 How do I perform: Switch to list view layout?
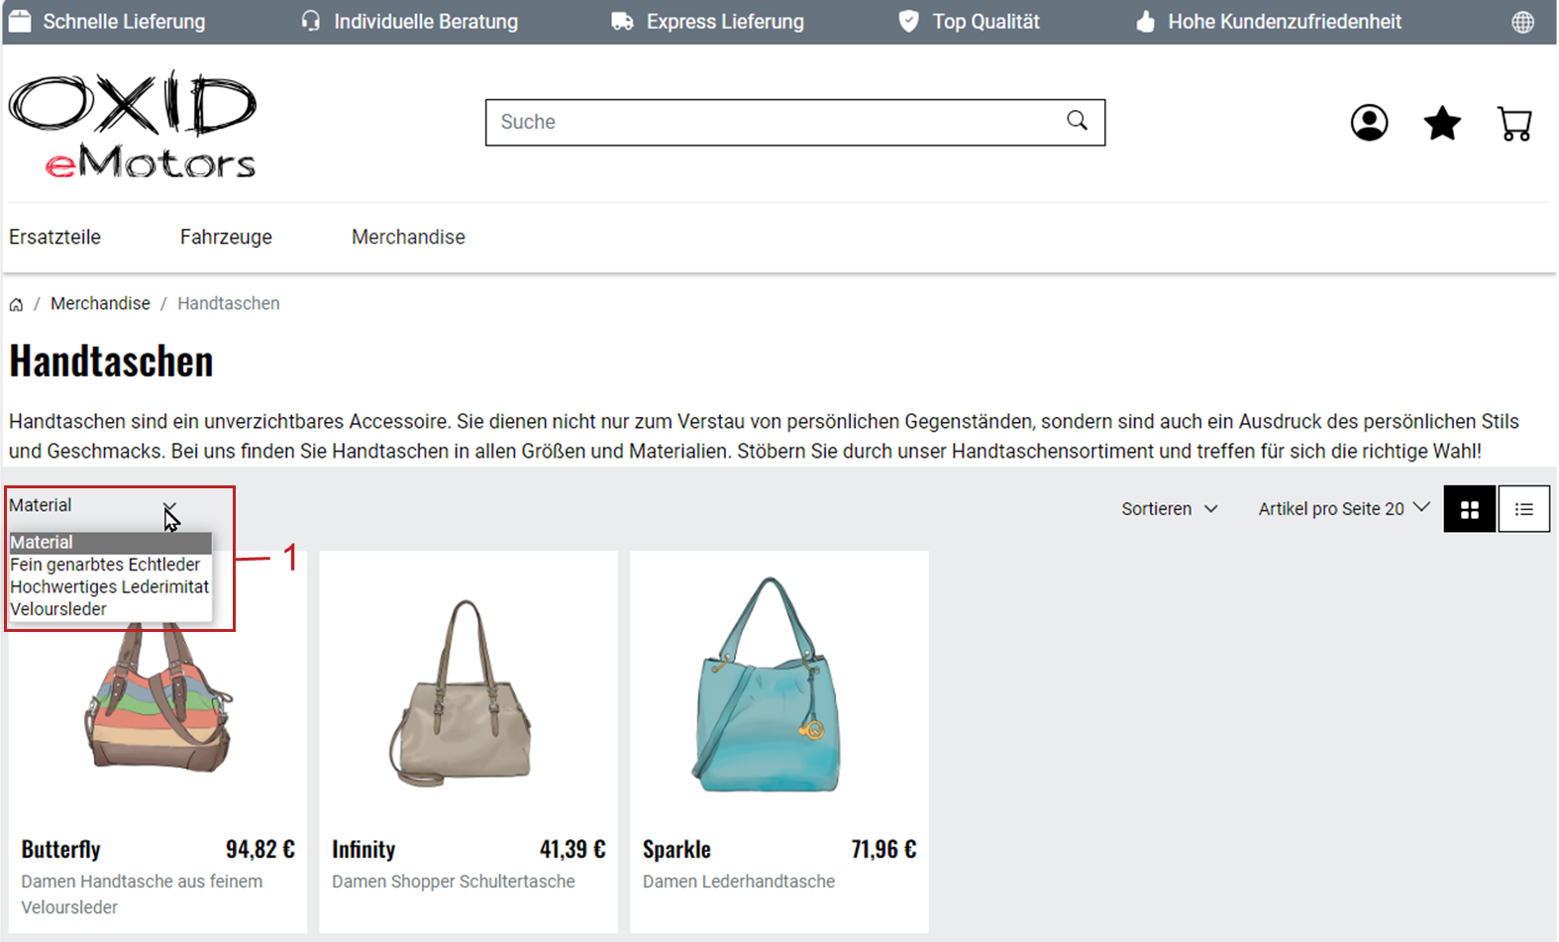[x=1523, y=509]
